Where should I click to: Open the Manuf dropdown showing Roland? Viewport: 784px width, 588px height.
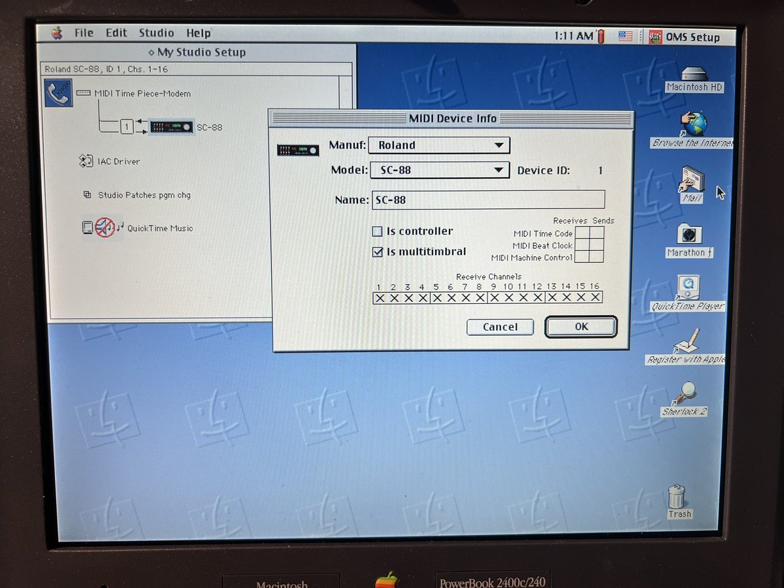pos(439,145)
